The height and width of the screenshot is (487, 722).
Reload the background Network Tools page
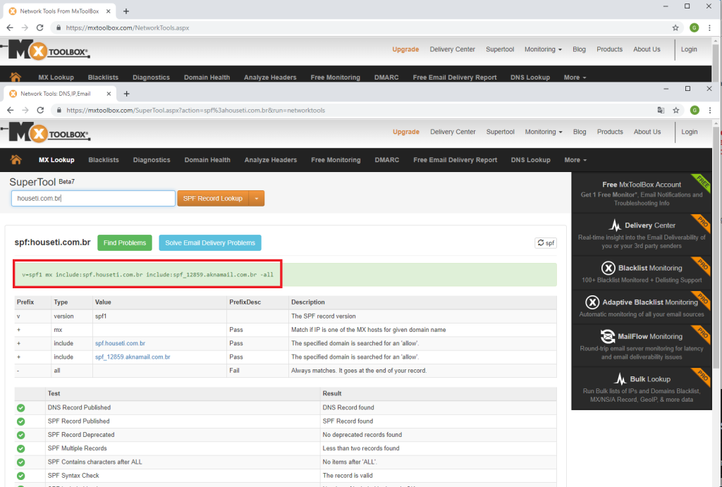(x=40, y=27)
